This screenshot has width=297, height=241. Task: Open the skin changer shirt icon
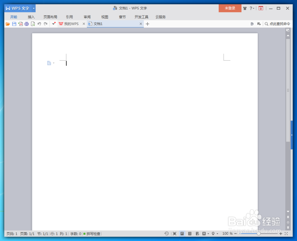[x=245, y=8]
